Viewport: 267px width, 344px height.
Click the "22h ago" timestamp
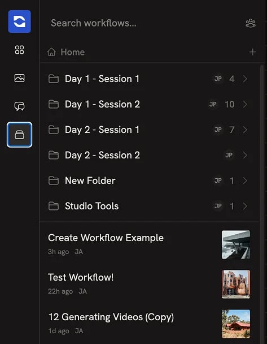click(x=60, y=291)
